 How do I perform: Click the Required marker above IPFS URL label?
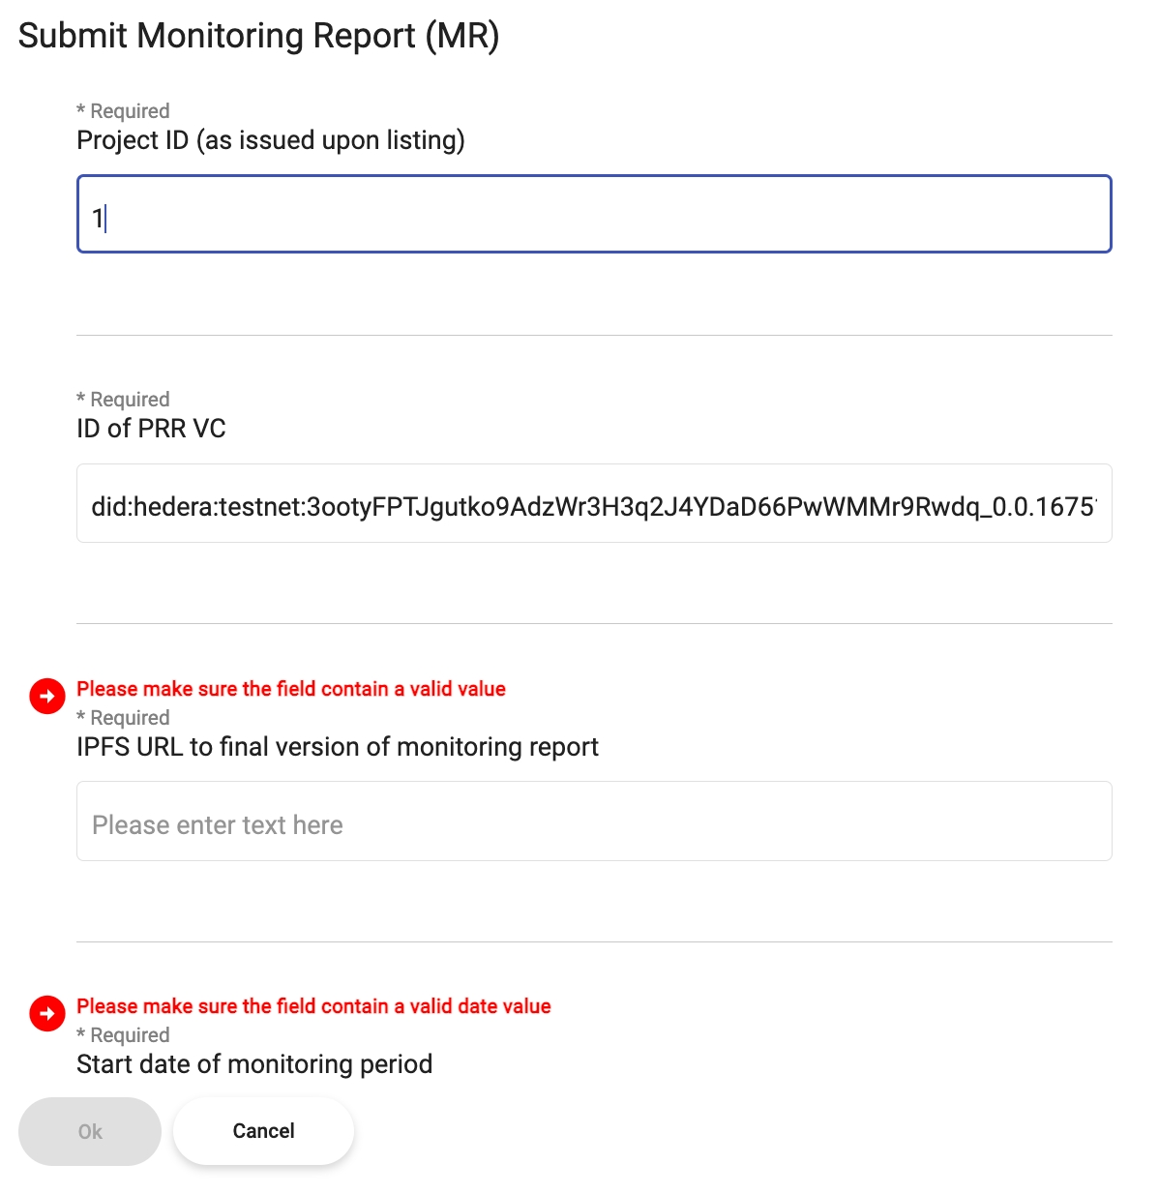tap(123, 718)
